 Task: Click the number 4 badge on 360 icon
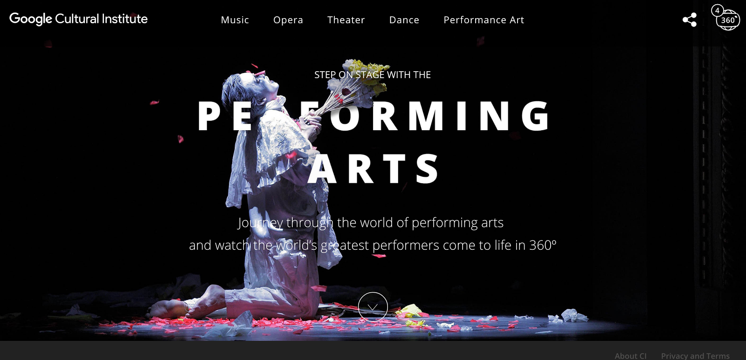[717, 10]
